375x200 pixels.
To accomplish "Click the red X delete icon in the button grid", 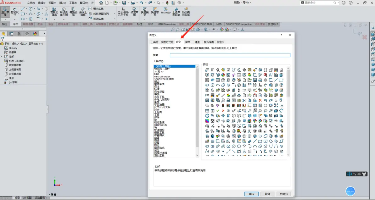I will coord(260,100).
